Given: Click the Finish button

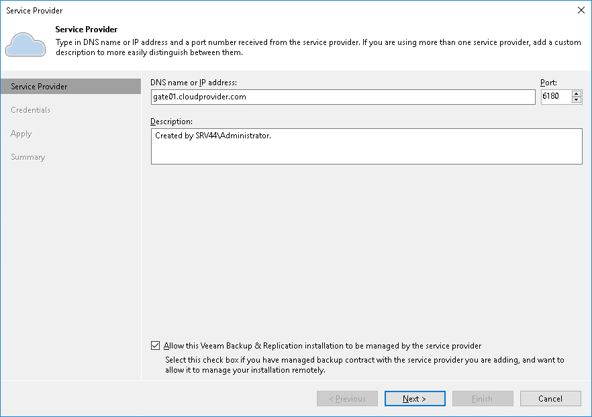Looking at the screenshot, I should click(x=483, y=399).
